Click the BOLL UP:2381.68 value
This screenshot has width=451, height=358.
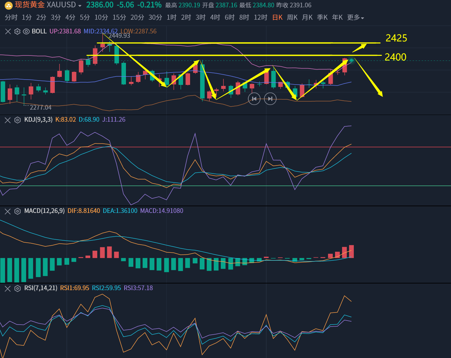pyautogui.click(x=65, y=31)
